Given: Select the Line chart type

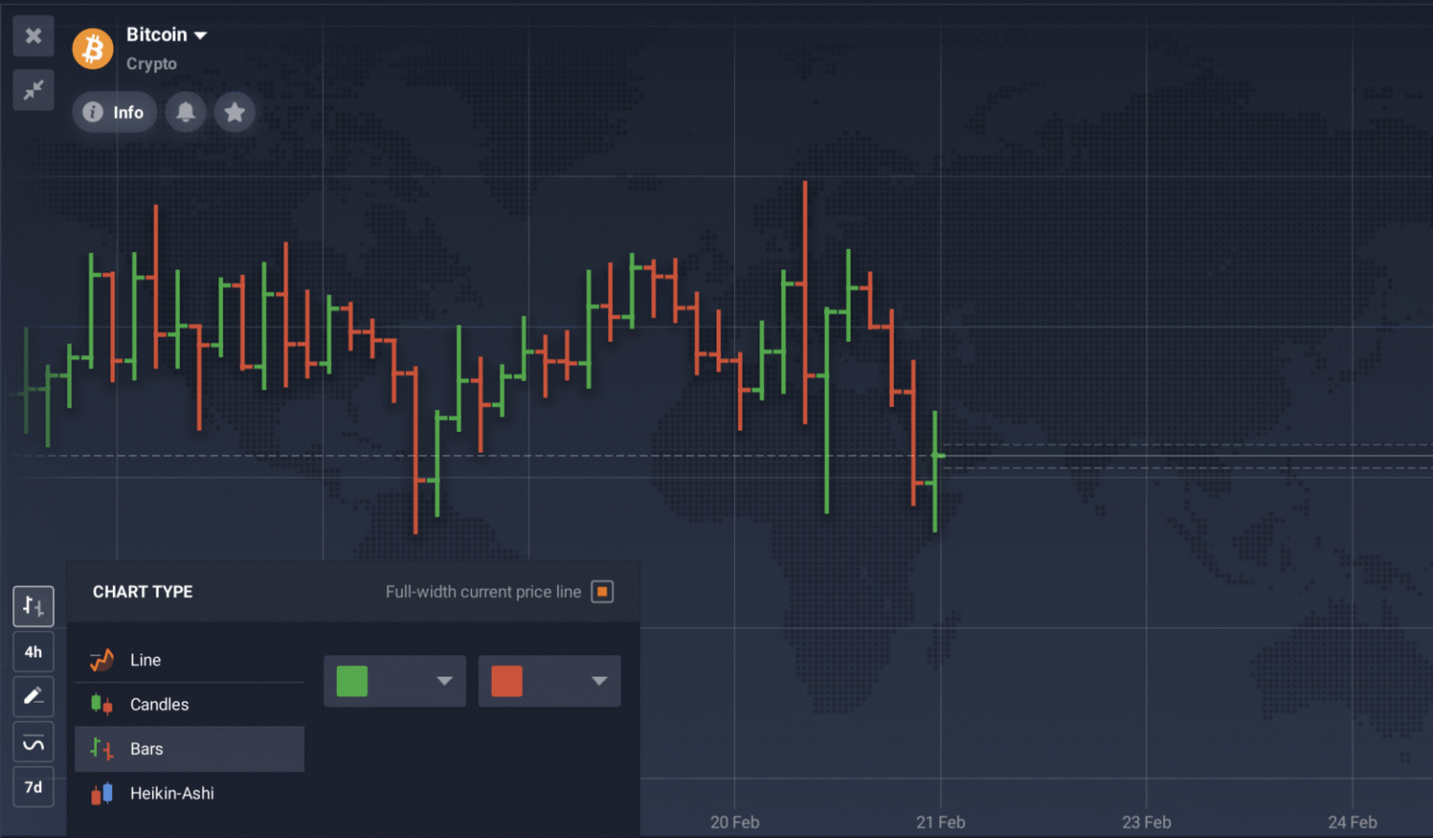Looking at the screenshot, I should tap(189, 660).
